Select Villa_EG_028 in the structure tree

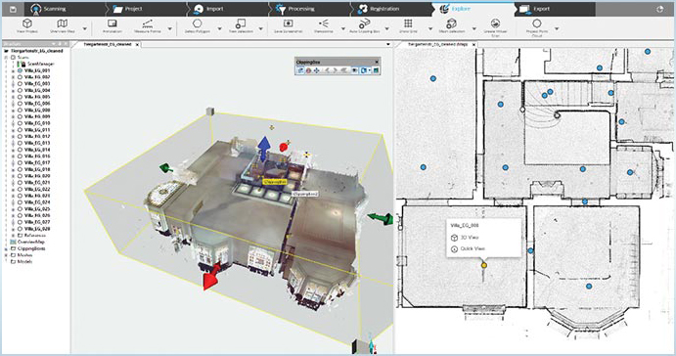[x=37, y=229]
